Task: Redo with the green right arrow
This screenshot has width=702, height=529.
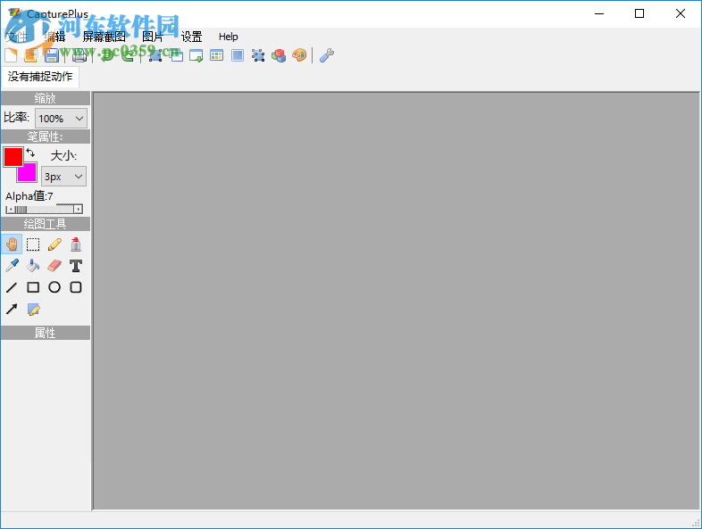Action: click(x=128, y=55)
